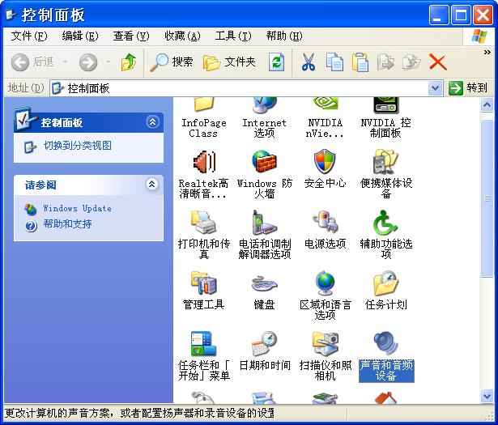Open the 编辑(E) menu

80,36
